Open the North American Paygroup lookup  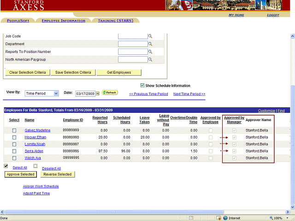click(x=150, y=60)
